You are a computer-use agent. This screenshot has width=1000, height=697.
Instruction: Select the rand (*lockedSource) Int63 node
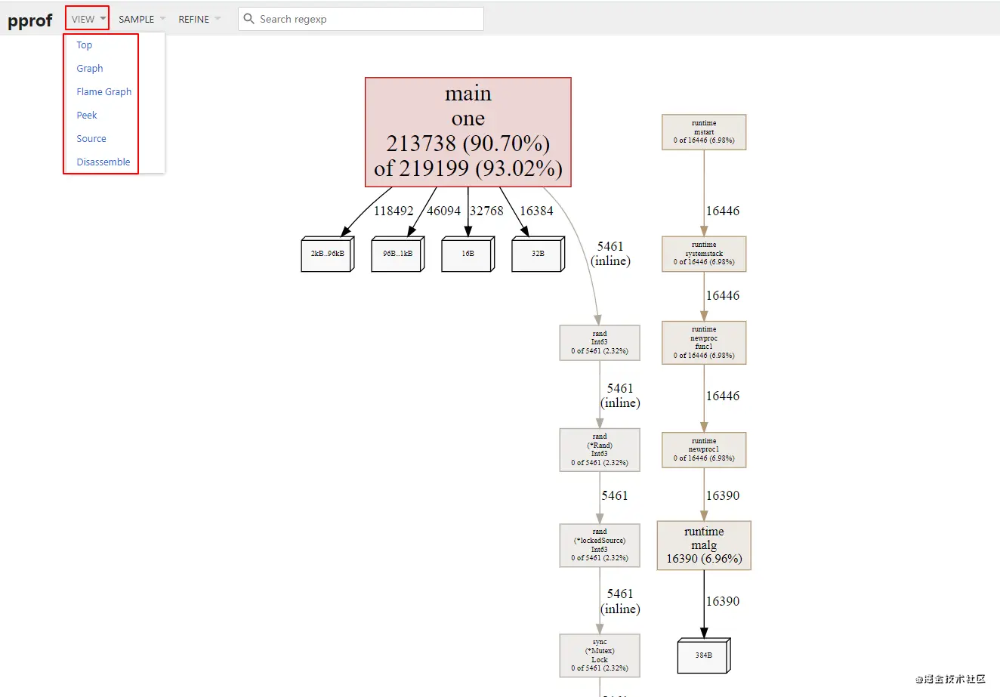[600, 545]
